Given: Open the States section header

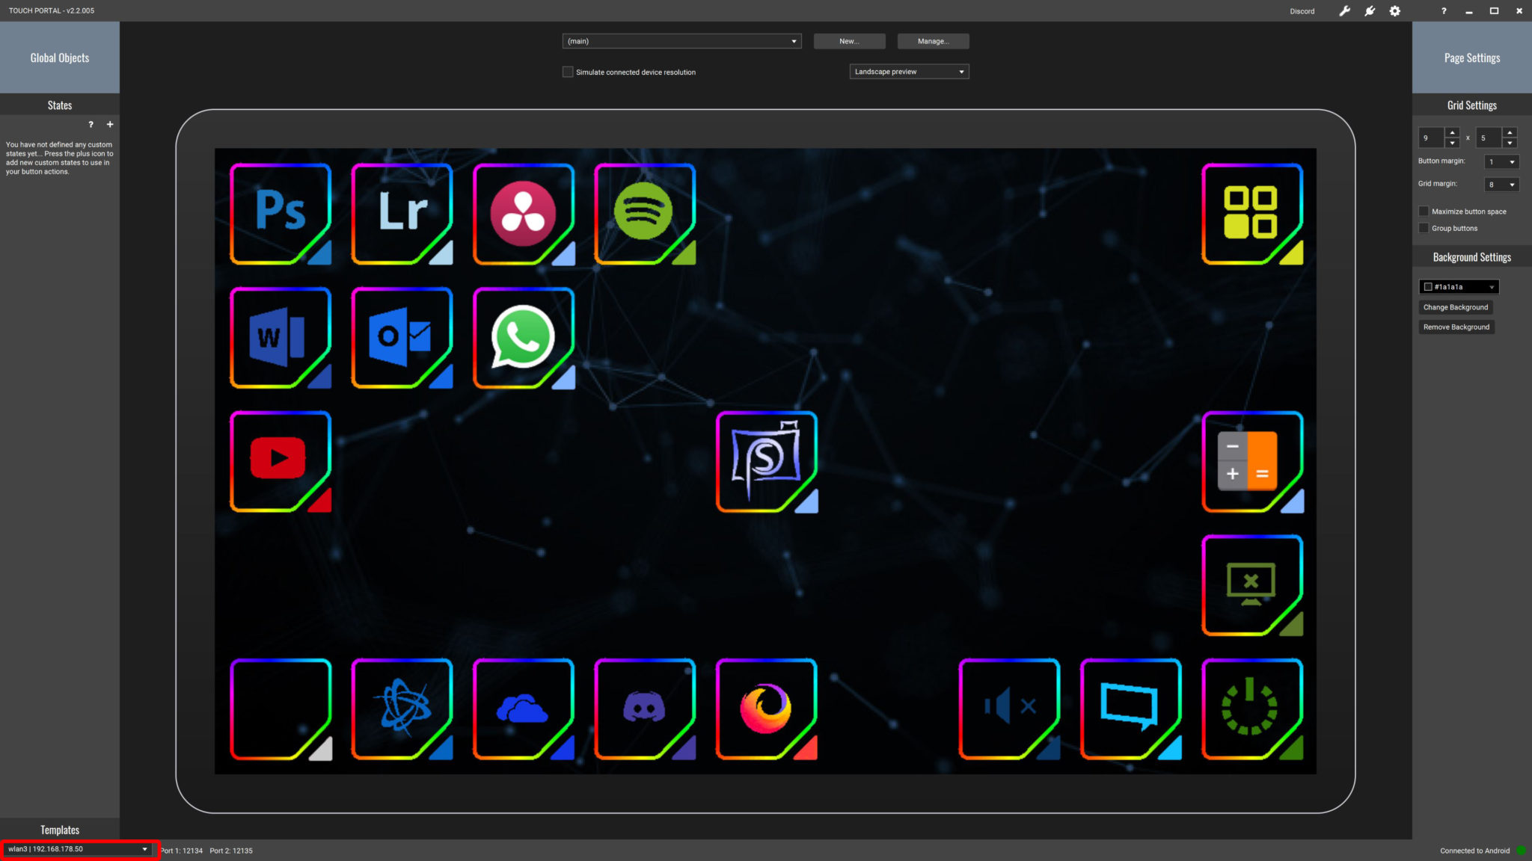Looking at the screenshot, I should coord(60,105).
